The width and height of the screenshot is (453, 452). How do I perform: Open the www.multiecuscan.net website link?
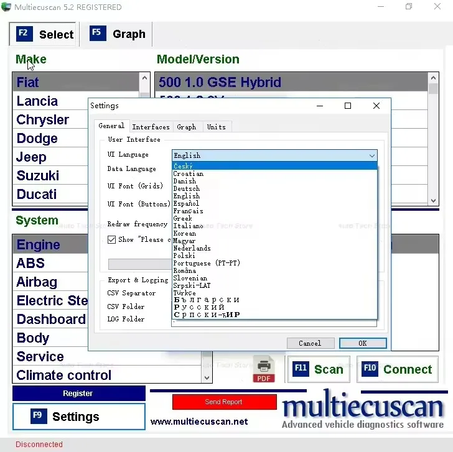coord(199,422)
